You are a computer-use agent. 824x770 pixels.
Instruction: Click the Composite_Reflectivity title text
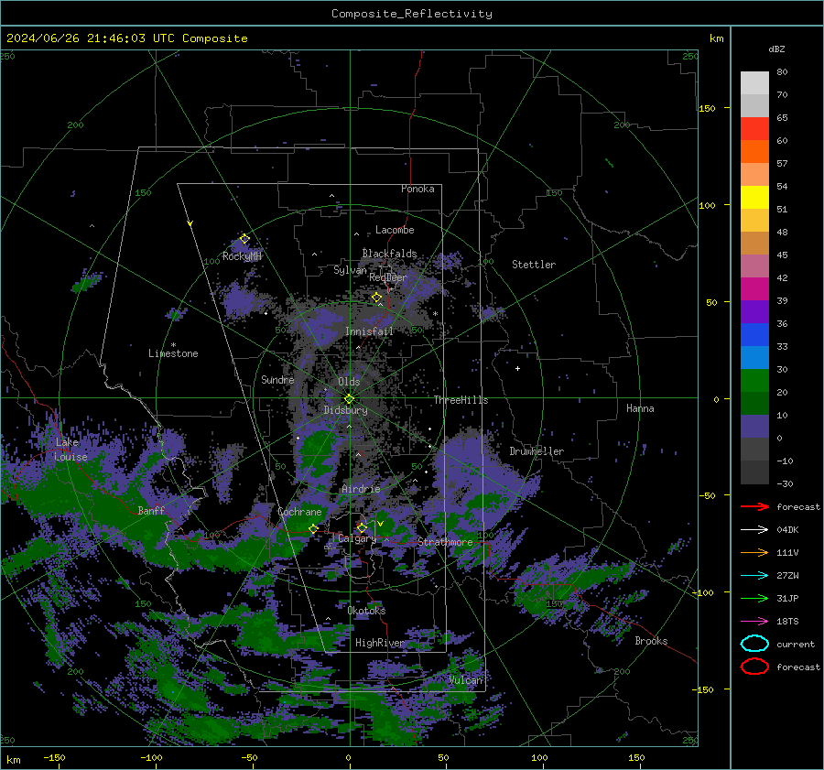tap(412, 14)
